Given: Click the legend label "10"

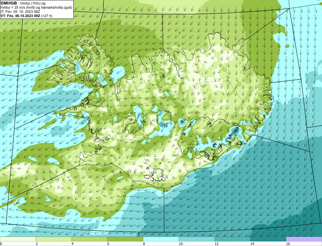Looking at the screenshot, I should (x=181, y=244).
